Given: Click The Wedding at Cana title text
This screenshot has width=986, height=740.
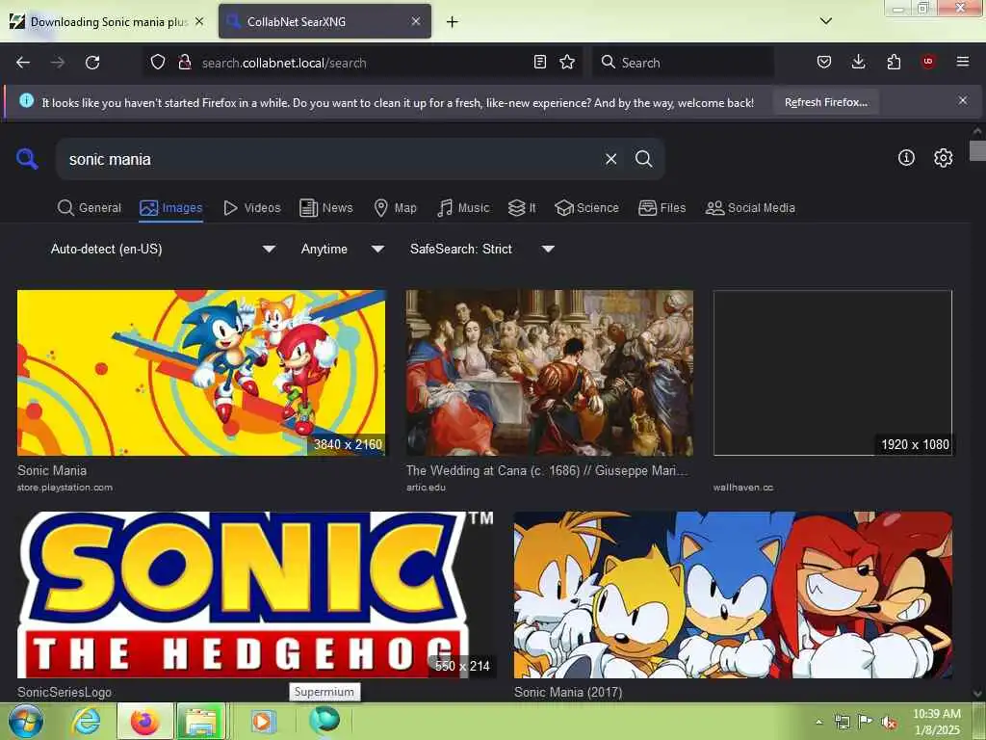Looking at the screenshot, I should (x=547, y=470).
